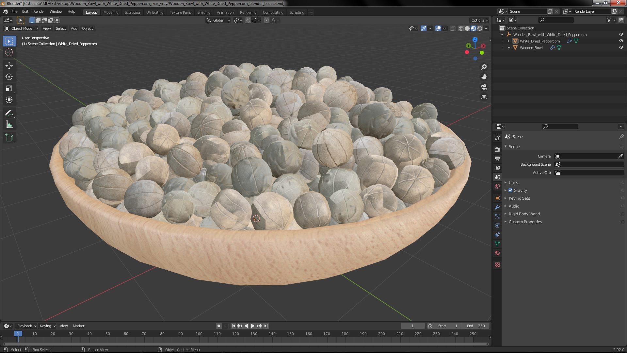Select the Add Cube tool
The image size is (627, 353).
9,138
